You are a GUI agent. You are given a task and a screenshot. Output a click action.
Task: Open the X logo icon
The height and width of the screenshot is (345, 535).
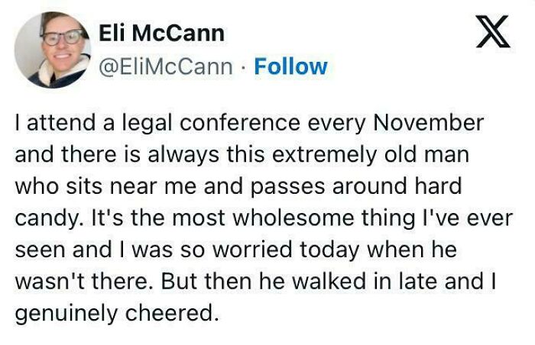coord(492,32)
